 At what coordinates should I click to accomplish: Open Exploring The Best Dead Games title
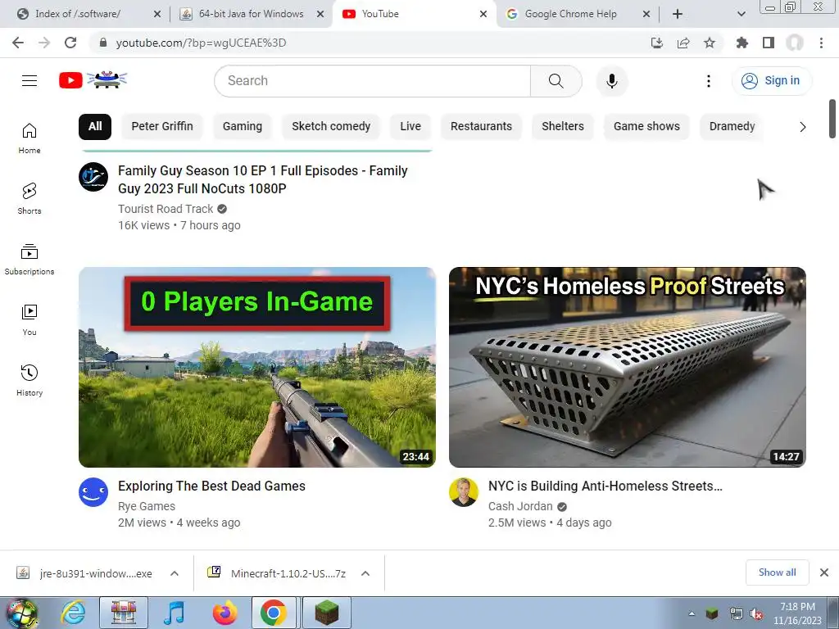click(211, 486)
